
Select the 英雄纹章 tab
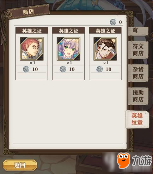(x=137, y=119)
